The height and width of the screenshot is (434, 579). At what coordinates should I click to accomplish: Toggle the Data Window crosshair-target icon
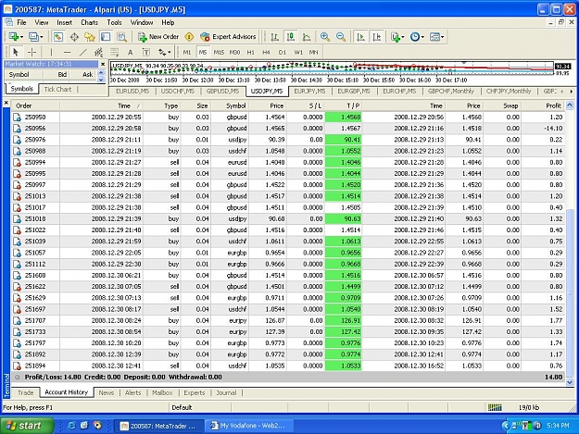(74, 36)
